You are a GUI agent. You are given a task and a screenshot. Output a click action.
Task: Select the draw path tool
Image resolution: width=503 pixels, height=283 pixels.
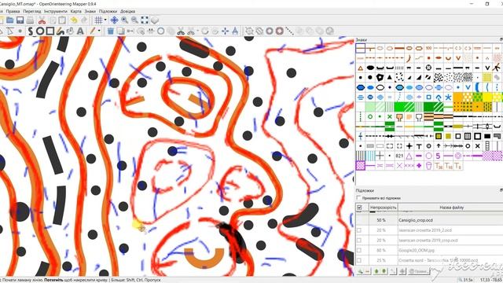tap(30, 31)
